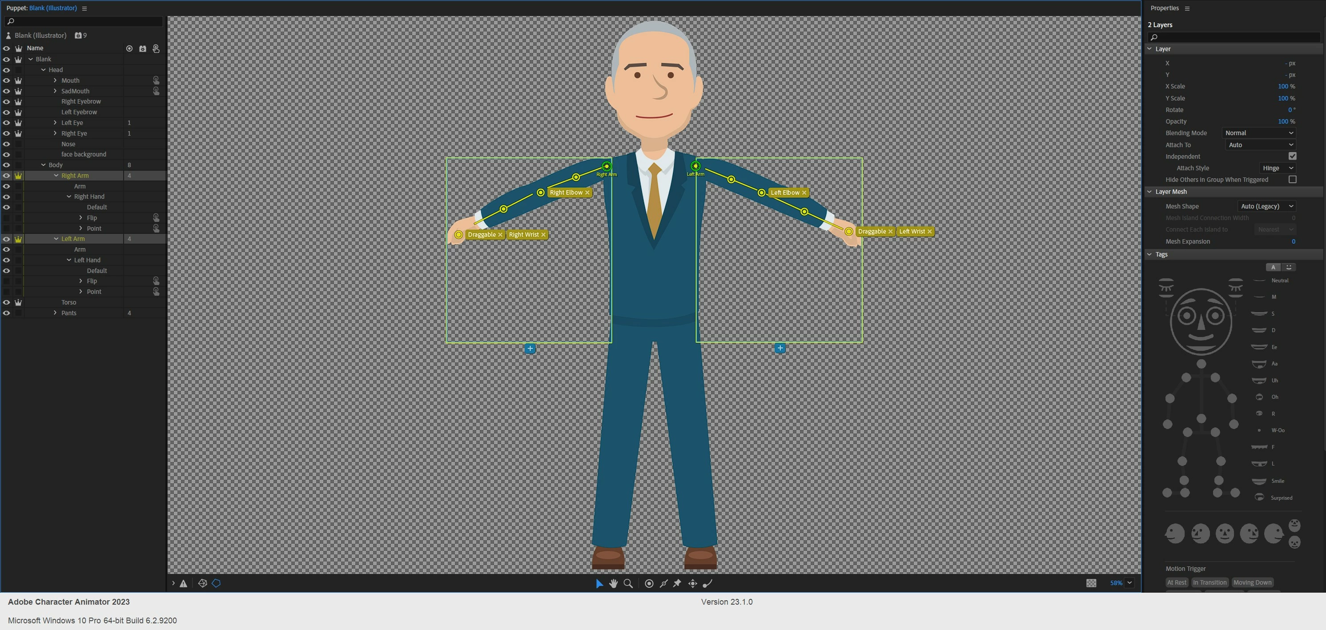Expand the Pants layer group
The image size is (1326, 630).
click(55, 313)
